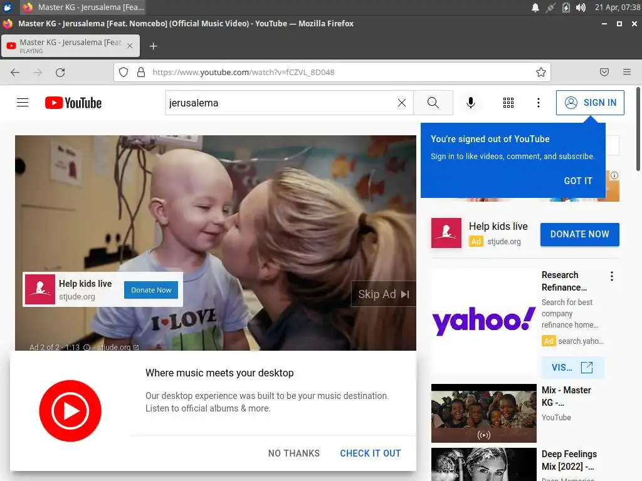Open power battery indicator in tray

(566, 8)
